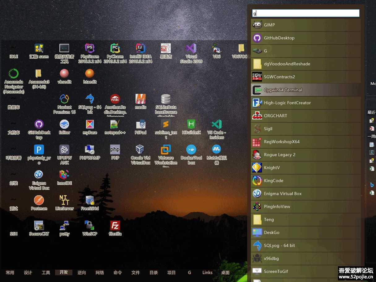Launch PyCharm from the desktop
This screenshot has width=376, height=282.
pyautogui.click(x=115, y=49)
